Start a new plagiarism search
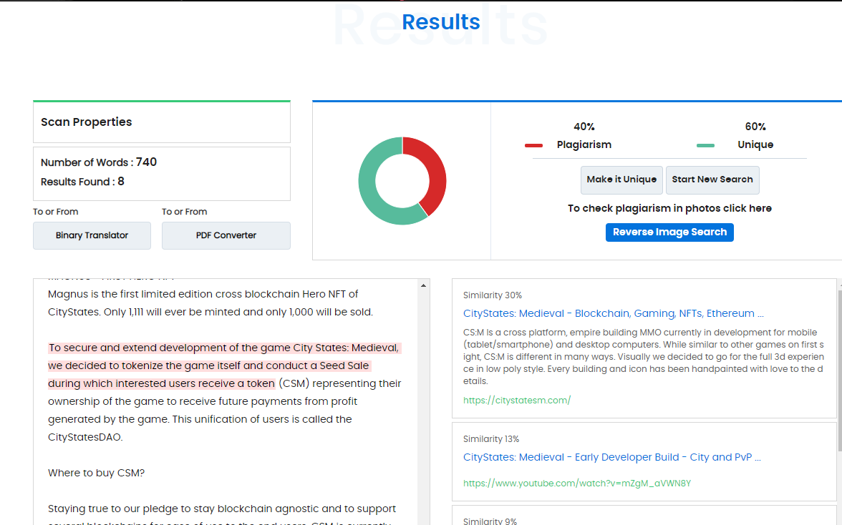Viewport: 842px width, 525px height. pos(712,180)
